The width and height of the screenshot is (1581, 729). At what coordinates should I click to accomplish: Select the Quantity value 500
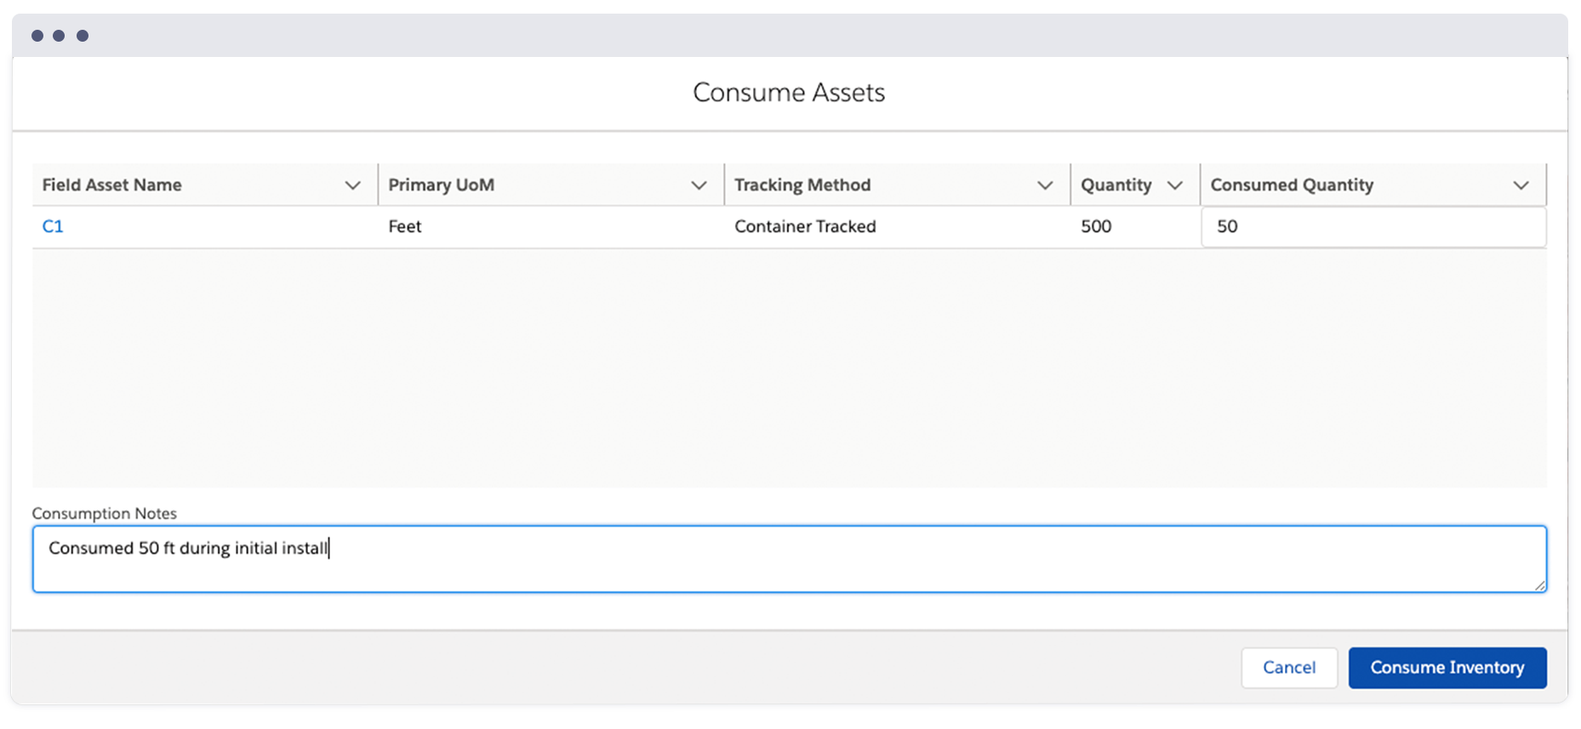(x=1096, y=226)
